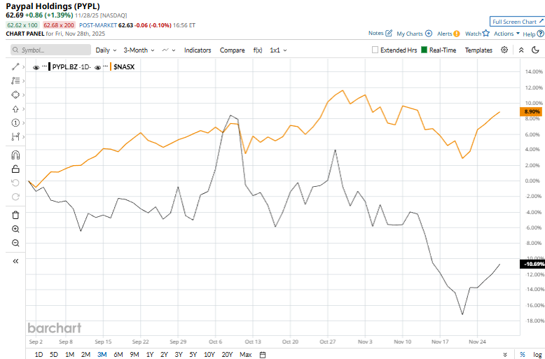This screenshot has width=545, height=359.
Task: Choose the geometric shapes tool
Action: click(x=15, y=94)
